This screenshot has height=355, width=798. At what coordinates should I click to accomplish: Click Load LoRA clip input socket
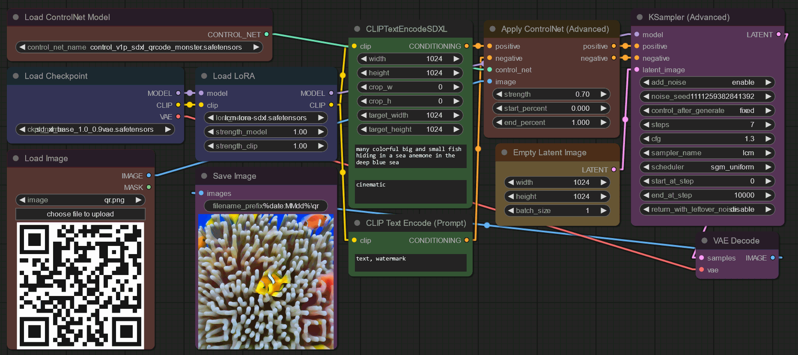tap(201, 105)
